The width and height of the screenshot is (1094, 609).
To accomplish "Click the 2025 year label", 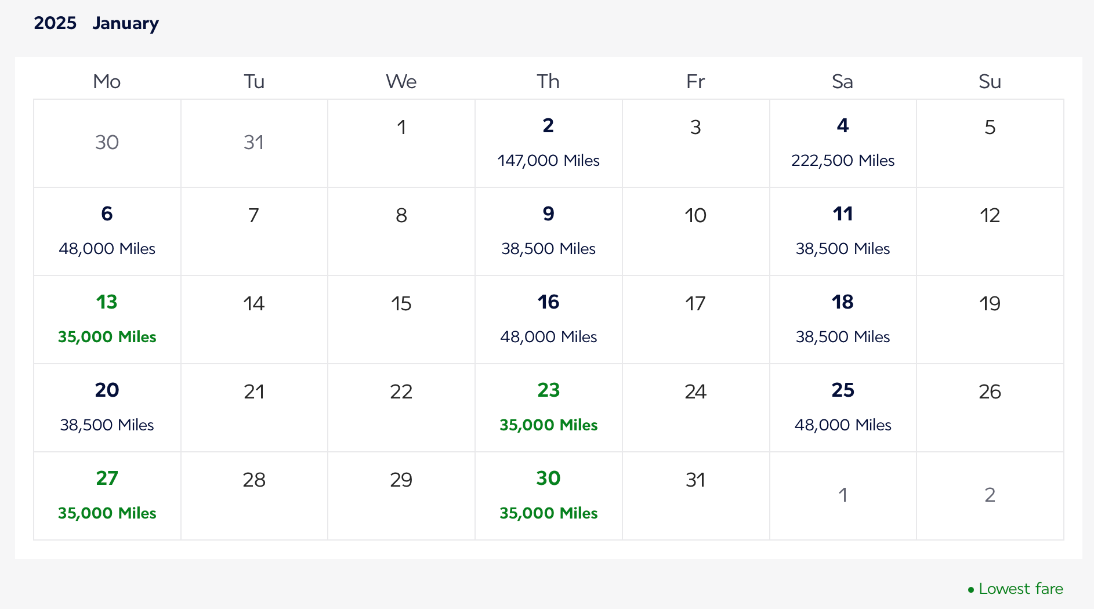I will (55, 23).
